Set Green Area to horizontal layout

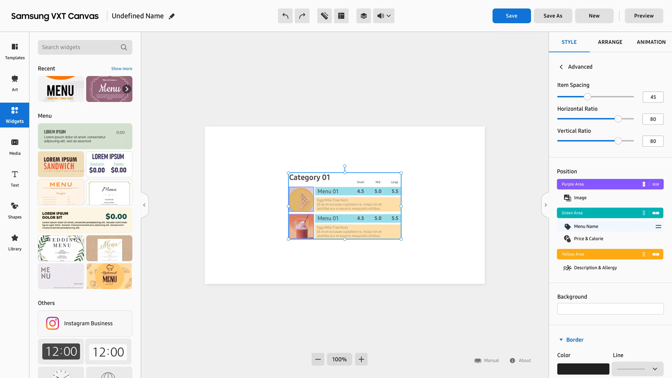(656, 213)
